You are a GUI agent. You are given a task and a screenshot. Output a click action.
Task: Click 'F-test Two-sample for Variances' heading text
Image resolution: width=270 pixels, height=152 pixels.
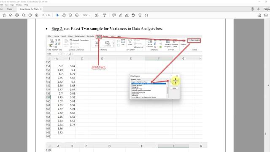(98, 29)
